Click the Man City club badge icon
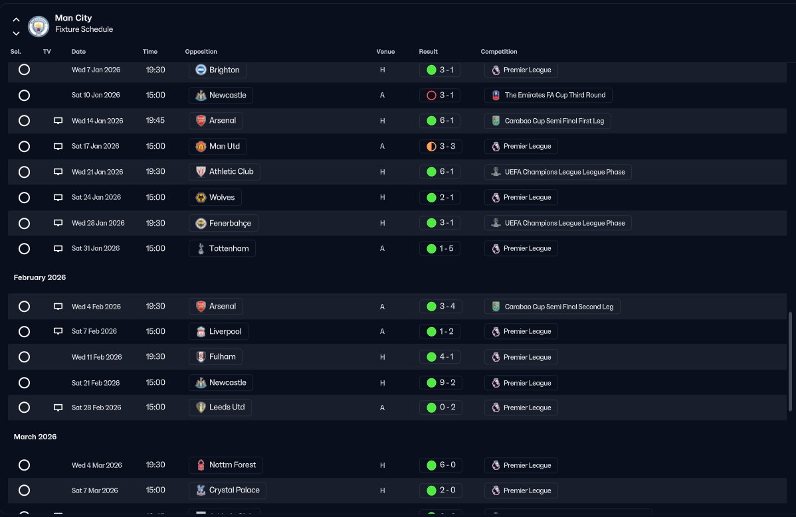The height and width of the screenshot is (517, 796). click(x=38, y=27)
